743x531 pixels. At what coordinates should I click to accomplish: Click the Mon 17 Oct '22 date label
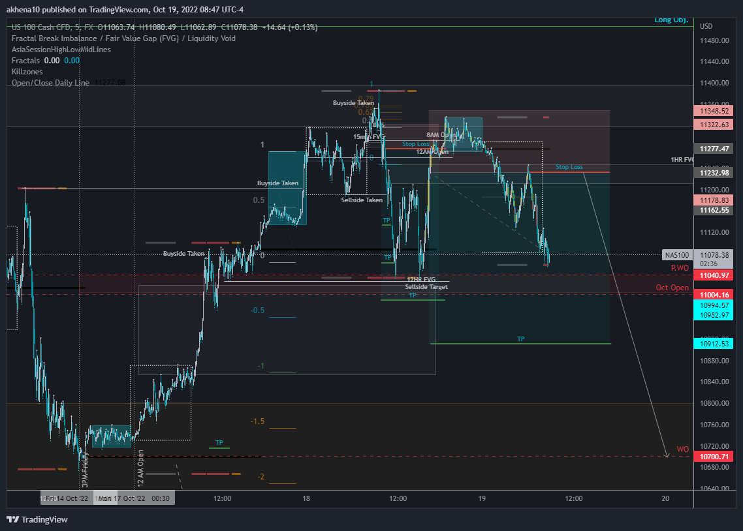(122, 498)
